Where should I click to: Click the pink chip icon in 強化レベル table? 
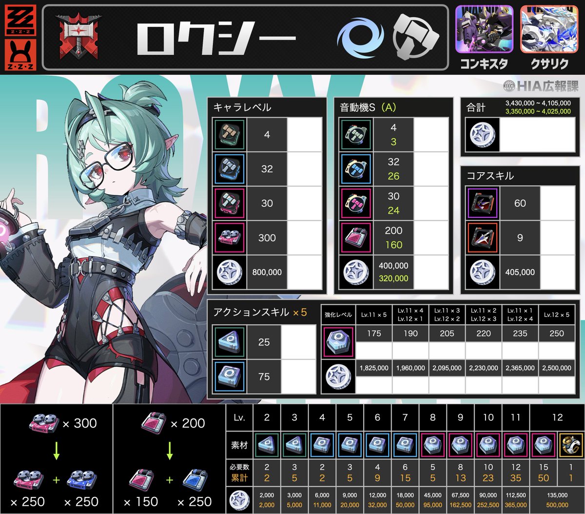(338, 342)
